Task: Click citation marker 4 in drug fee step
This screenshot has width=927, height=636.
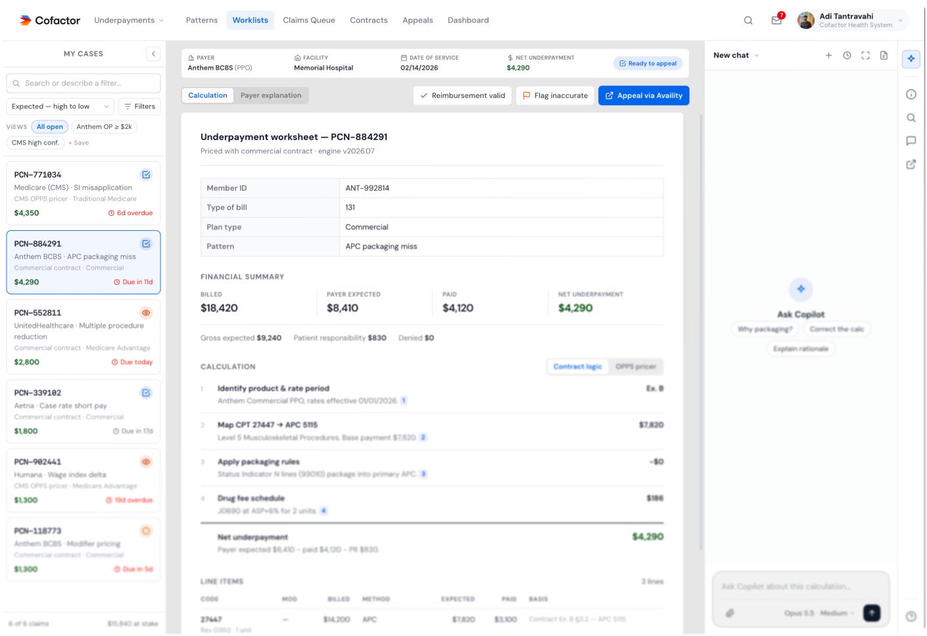Action: 323,510
